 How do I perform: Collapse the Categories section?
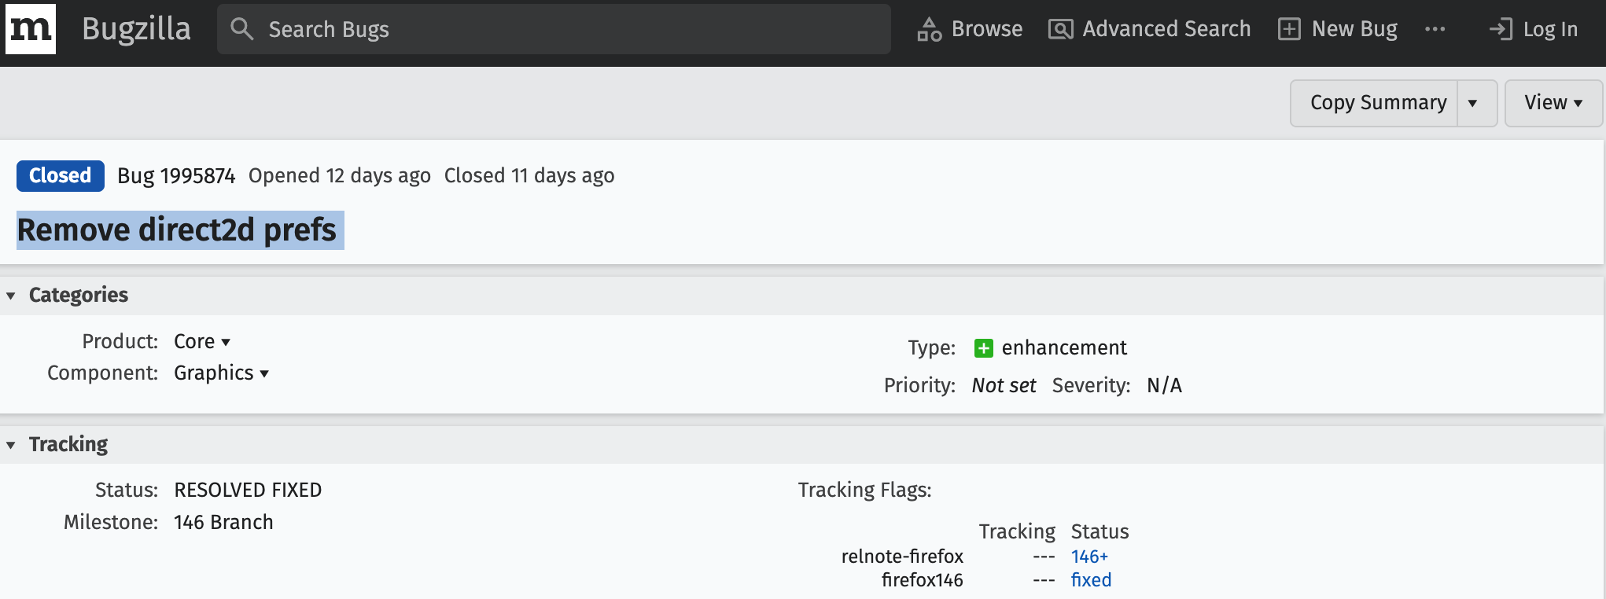(x=11, y=296)
